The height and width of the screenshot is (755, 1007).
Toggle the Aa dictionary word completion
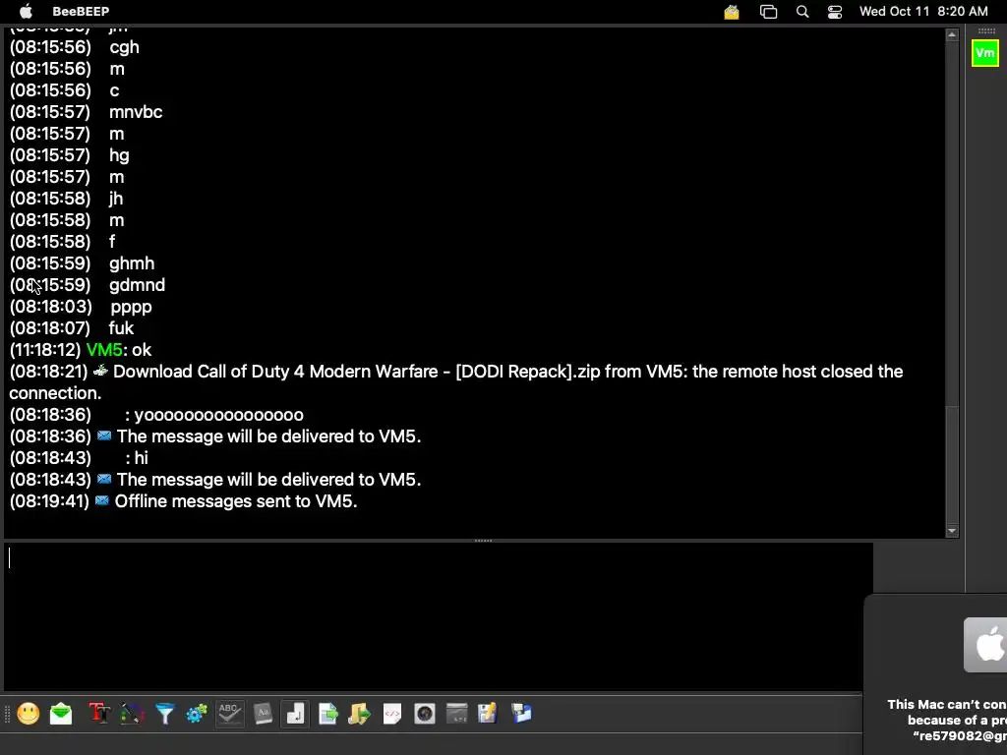[x=263, y=714]
